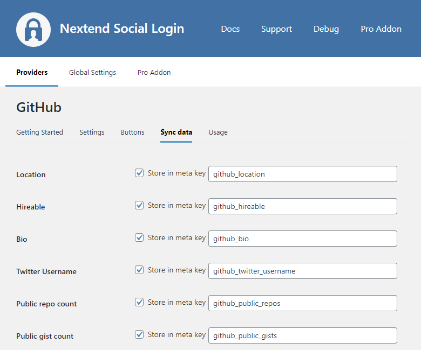Focus the github_twitter_username input field
This screenshot has width=421, height=350.
(302, 271)
